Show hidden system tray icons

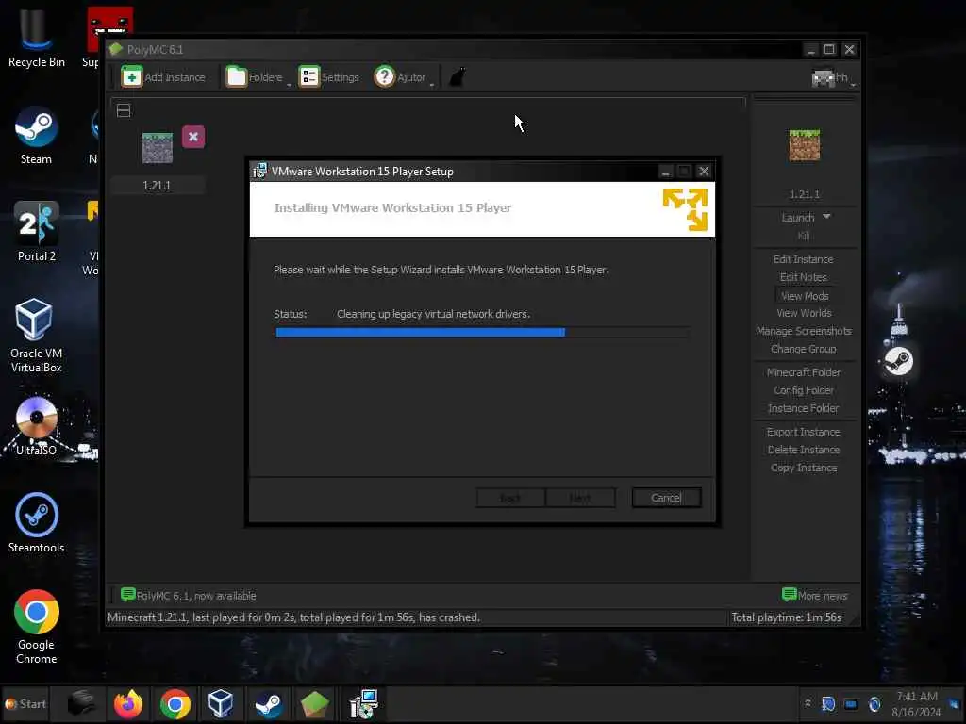[x=808, y=703]
